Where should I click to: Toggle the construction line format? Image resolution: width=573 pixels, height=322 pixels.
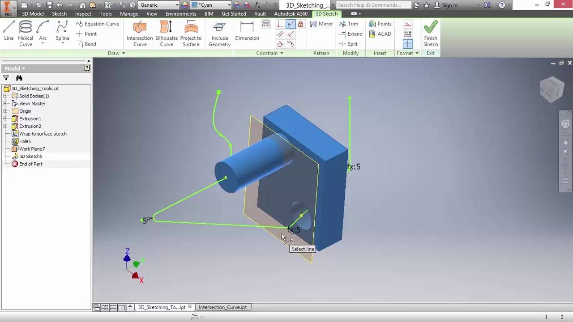click(408, 24)
